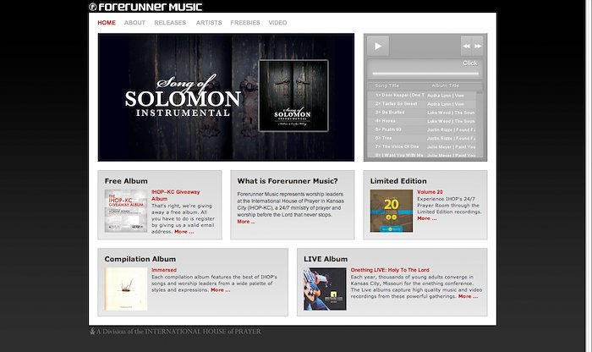
Task: Click the Free Album heading
Action: [x=126, y=181]
